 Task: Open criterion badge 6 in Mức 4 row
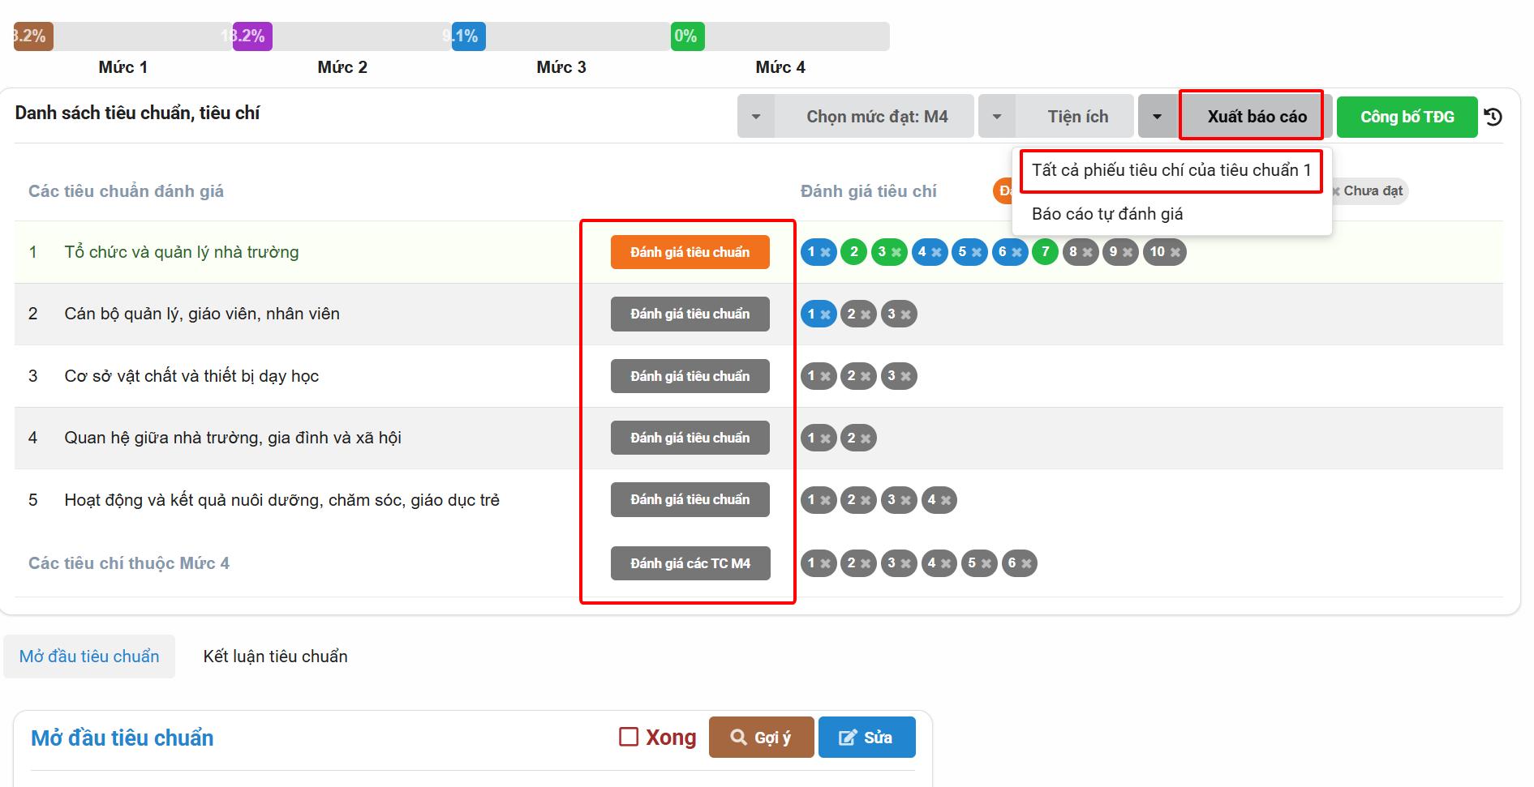(1019, 563)
